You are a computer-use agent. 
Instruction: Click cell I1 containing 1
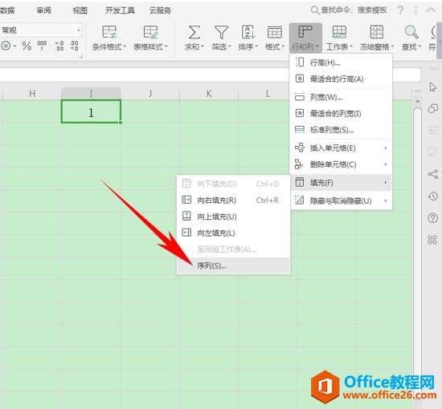point(91,111)
